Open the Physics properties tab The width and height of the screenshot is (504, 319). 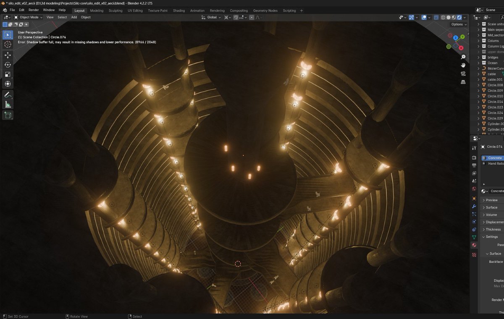474,222
